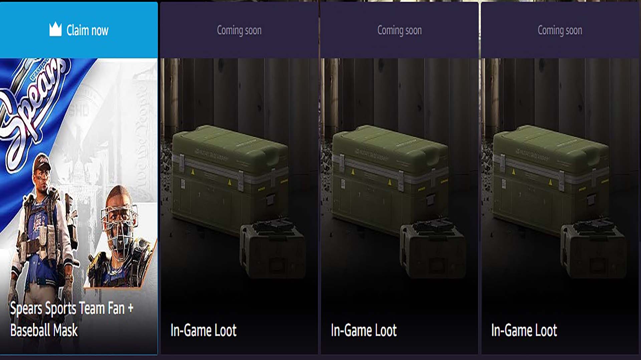This screenshot has height=360, width=641.
Task: Select the large green crate in leftmost loot card
Action: (x=230, y=179)
